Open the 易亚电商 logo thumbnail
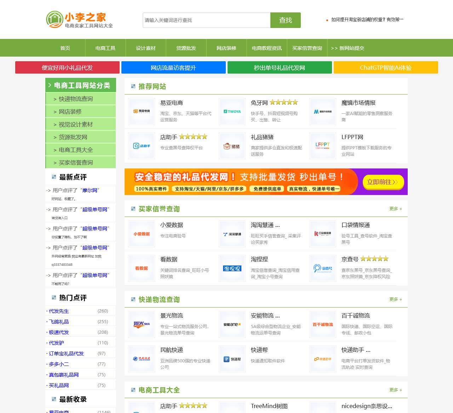Image resolution: width=453 pixels, height=413 pixels. tap(142, 111)
